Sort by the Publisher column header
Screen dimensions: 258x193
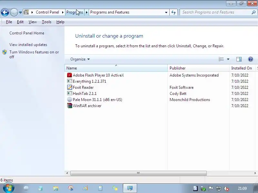point(198,68)
